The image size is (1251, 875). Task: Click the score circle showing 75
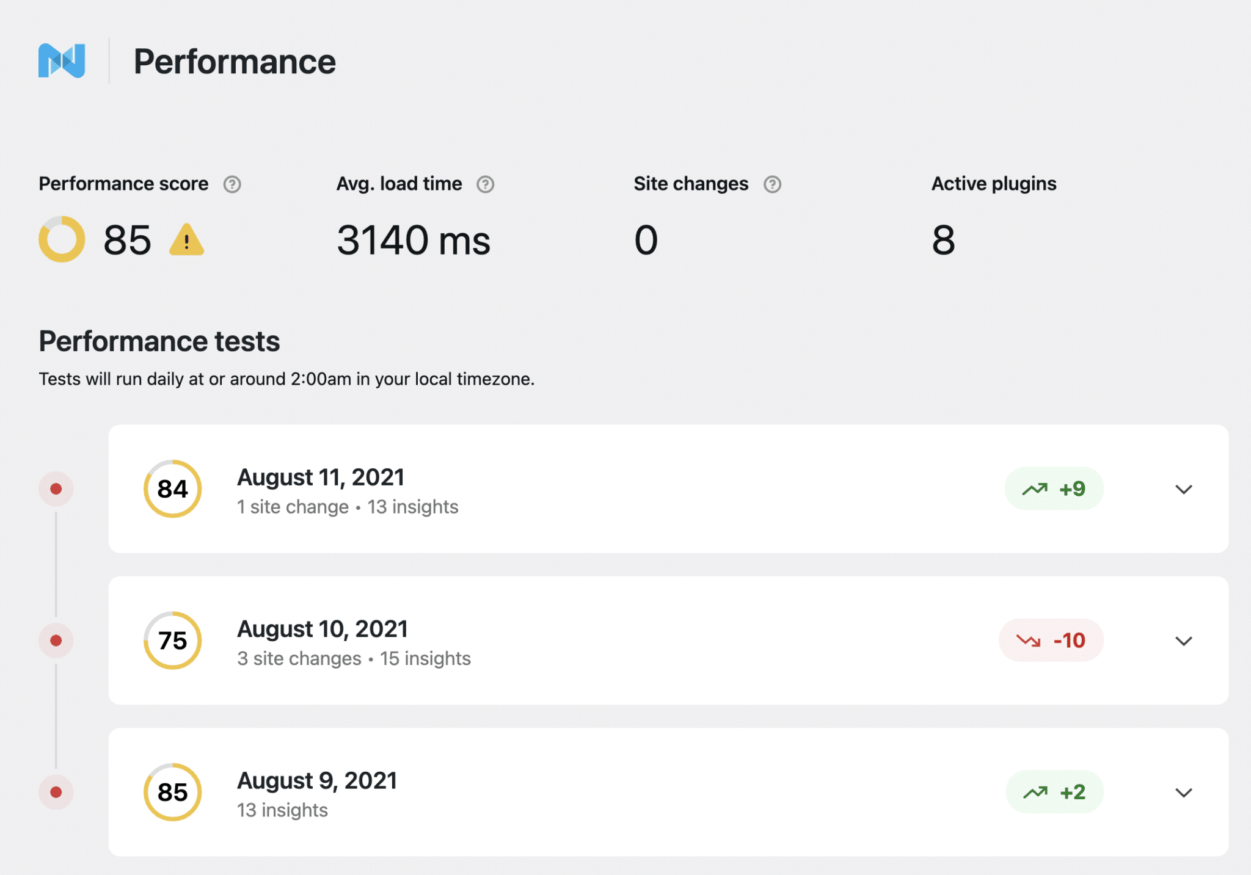click(x=172, y=640)
